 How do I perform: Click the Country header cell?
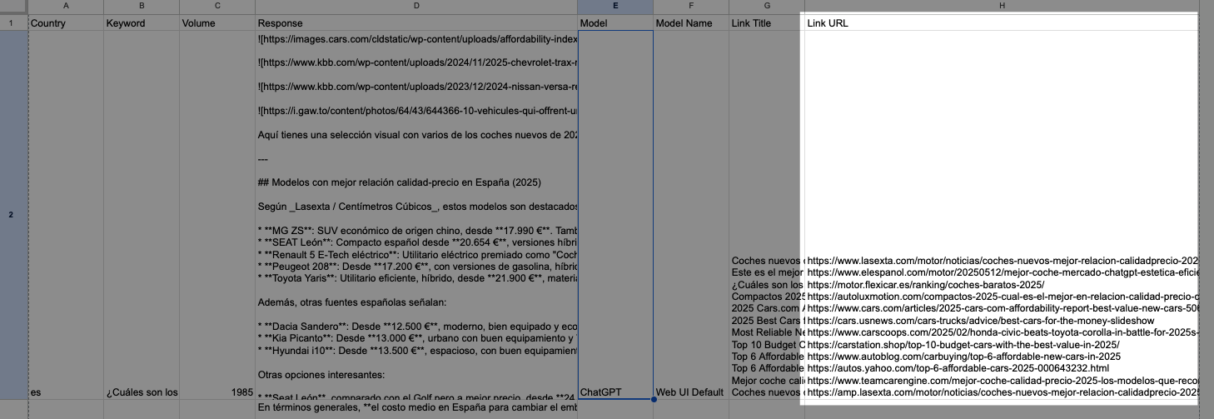pyautogui.click(x=66, y=23)
